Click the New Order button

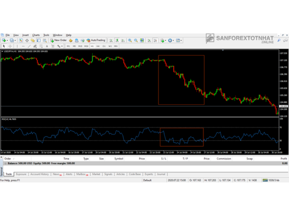pyautogui.click(x=59, y=40)
